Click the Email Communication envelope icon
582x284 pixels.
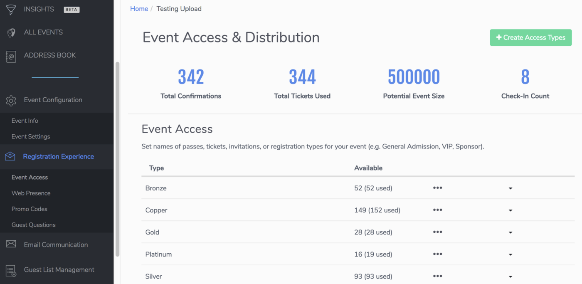[x=11, y=244]
